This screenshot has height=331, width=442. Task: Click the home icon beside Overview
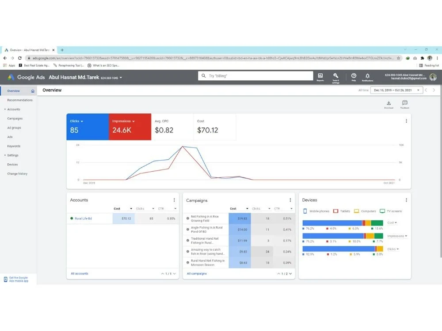(33, 91)
